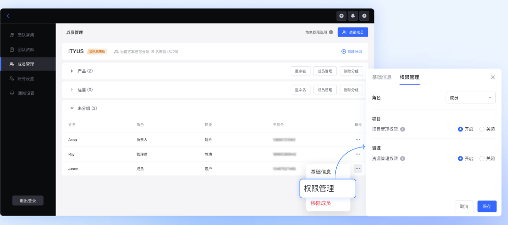Image resolution: width=508 pixels, height=225 pixels.
Task: Choose 权限管理 in the context menu
Action: 327,188
